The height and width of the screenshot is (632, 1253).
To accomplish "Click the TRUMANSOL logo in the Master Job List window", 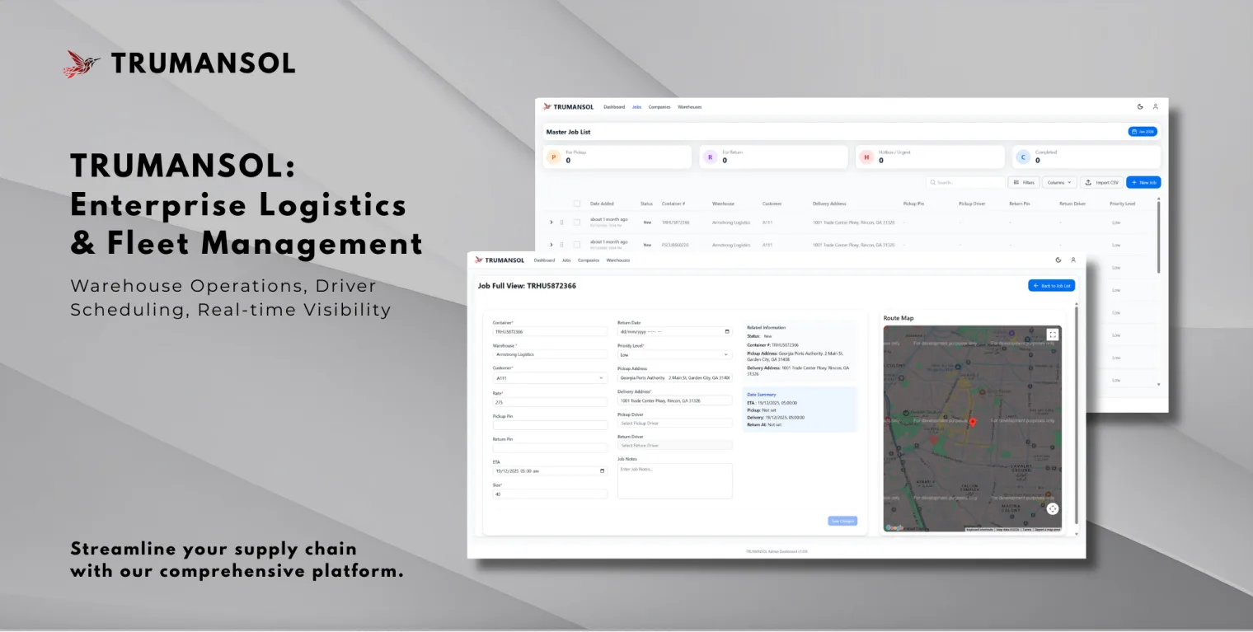I will pyautogui.click(x=568, y=107).
